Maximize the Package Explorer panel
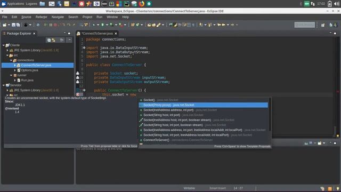This screenshot has width=341, height=192. click(69, 33)
